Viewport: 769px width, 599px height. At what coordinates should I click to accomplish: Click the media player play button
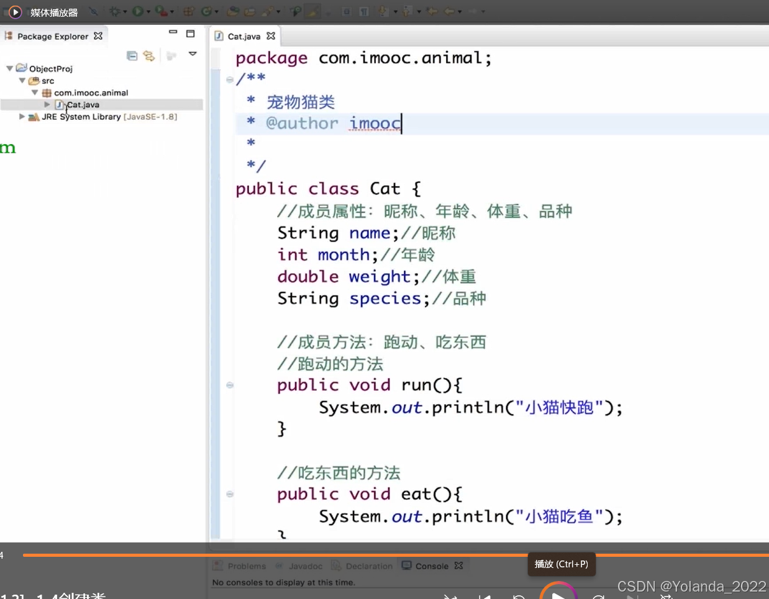[x=558, y=595]
